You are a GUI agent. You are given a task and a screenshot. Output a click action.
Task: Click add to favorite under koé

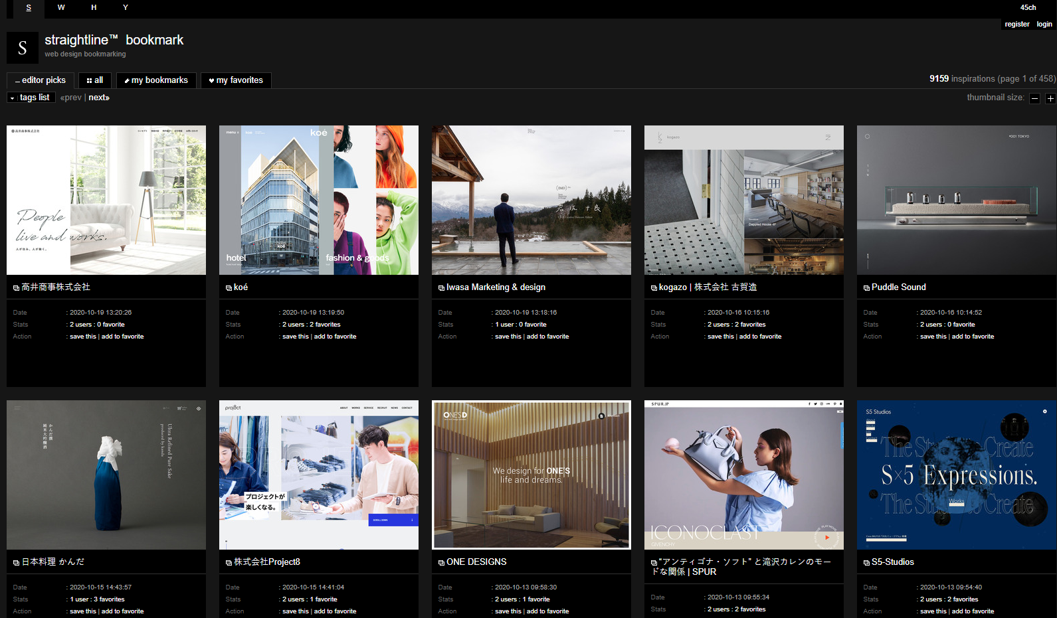click(x=335, y=337)
